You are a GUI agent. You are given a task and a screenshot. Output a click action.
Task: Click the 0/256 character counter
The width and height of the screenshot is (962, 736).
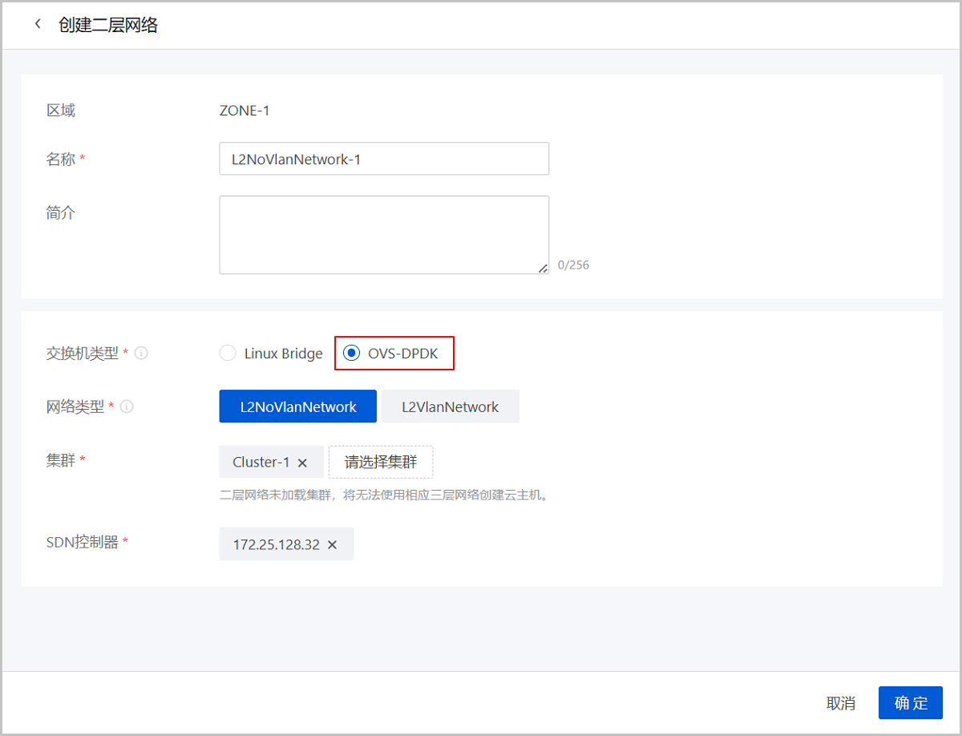(x=573, y=265)
